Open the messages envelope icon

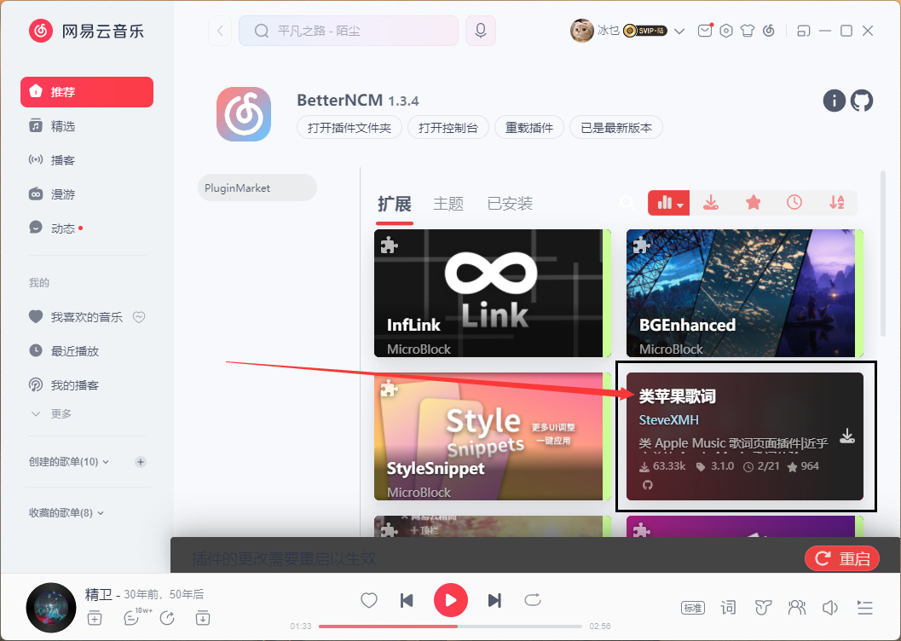[x=705, y=31]
